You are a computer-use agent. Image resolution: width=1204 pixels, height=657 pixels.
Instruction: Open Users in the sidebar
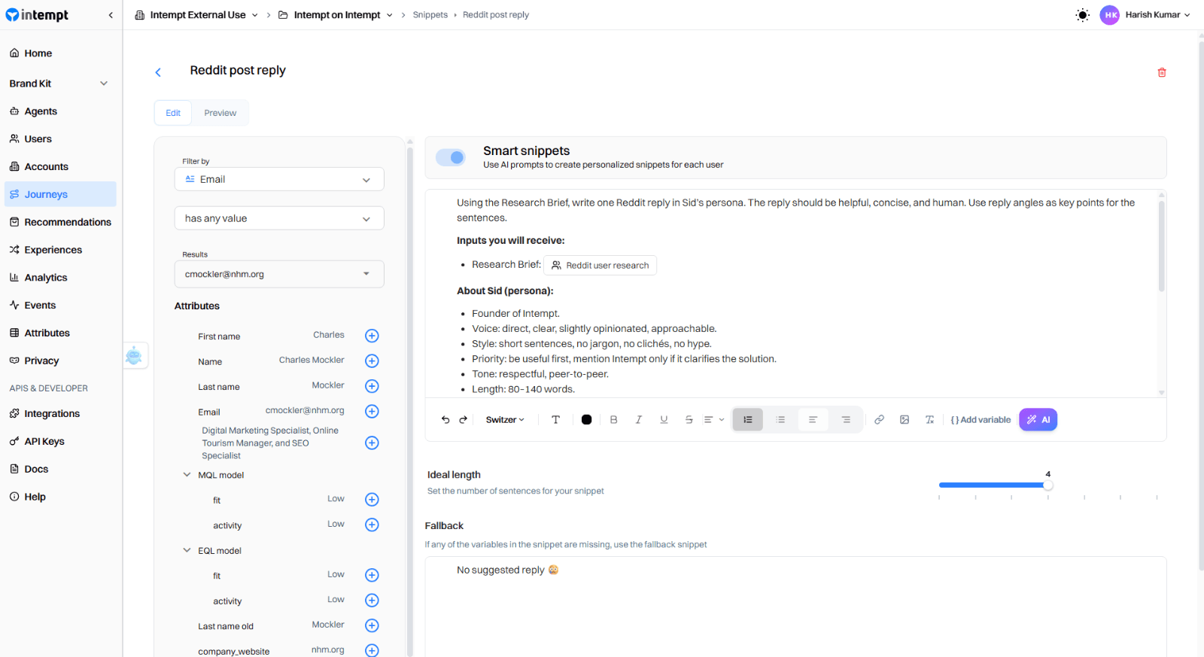[60, 139]
